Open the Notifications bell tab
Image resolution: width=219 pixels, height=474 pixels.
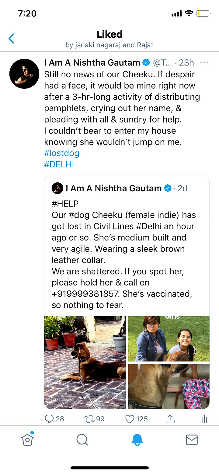pos(137,440)
